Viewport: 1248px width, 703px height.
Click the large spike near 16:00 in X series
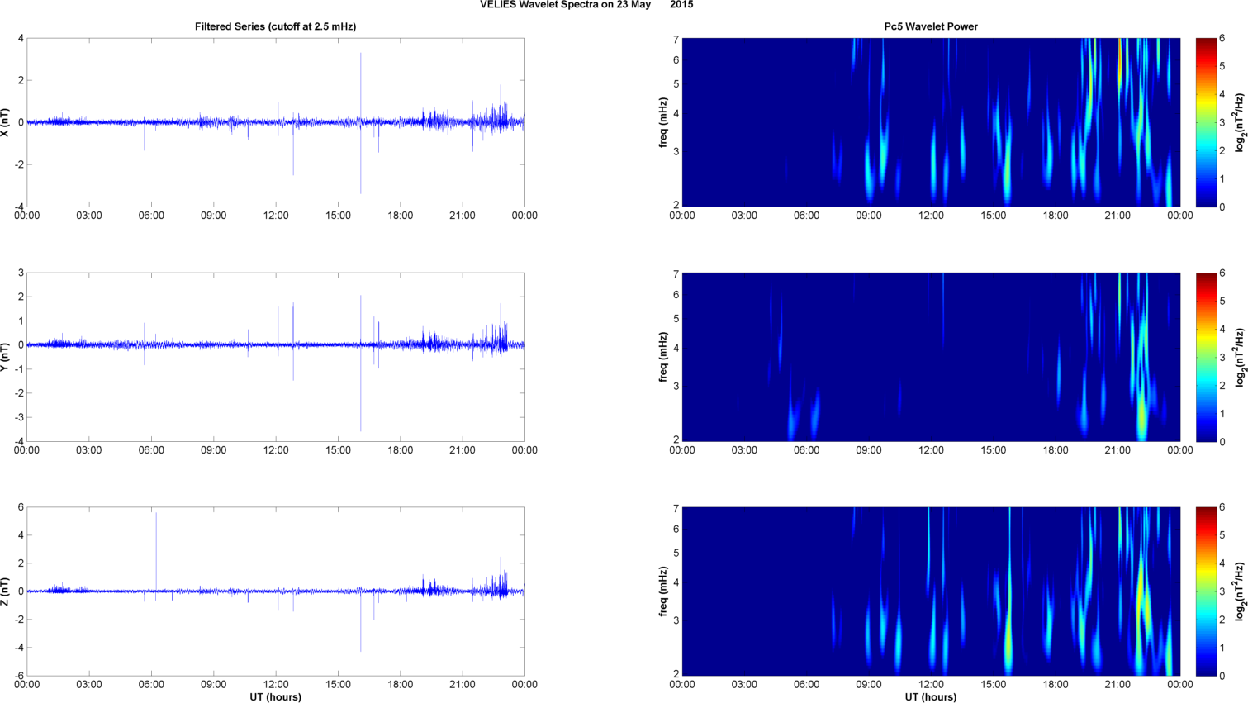[x=360, y=122]
